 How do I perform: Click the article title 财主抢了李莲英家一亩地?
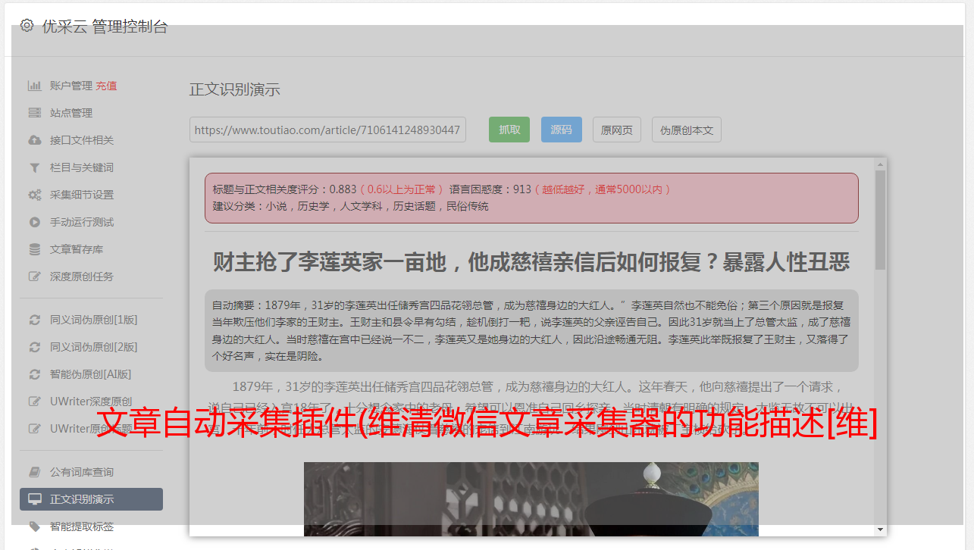tap(531, 262)
